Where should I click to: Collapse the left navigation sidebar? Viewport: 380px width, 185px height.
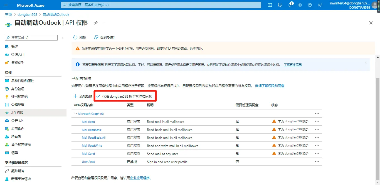[62, 38]
